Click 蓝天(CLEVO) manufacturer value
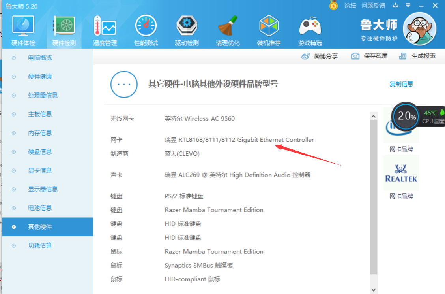445x294 pixels. point(182,154)
